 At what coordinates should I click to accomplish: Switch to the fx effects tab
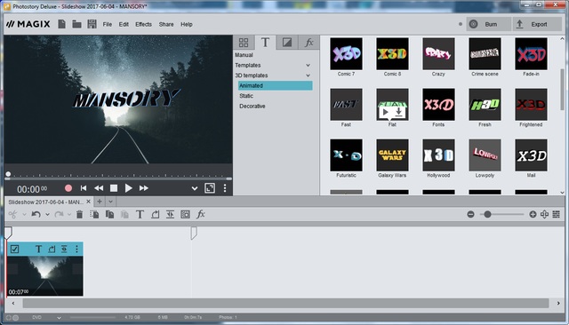[309, 43]
